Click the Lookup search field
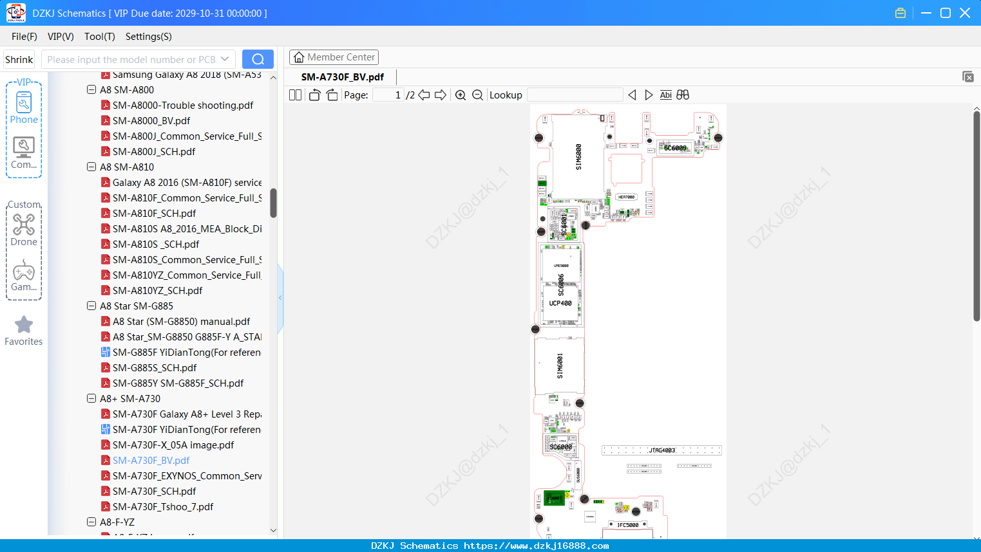This screenshot has height=552, width=981. [575, 95]
